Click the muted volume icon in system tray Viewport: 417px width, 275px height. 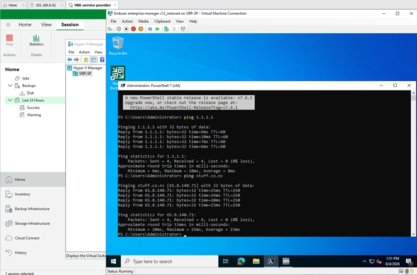pos(379,262)
